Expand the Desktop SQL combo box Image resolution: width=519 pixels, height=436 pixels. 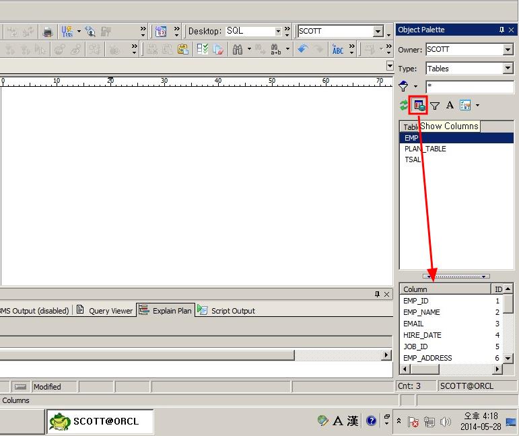[x=278, y=32]
